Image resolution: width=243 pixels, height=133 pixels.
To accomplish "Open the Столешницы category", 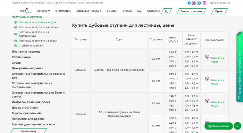I will pos(22,57).
